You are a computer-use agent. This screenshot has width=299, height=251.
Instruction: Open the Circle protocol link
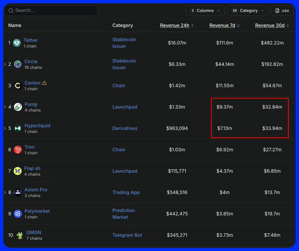point(31,62)
